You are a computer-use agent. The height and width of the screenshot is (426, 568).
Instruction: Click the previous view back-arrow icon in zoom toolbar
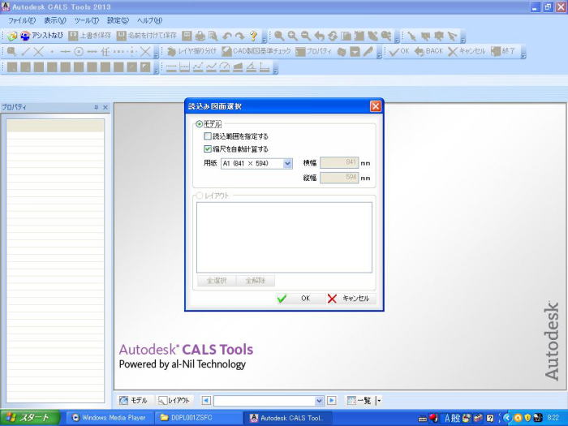(x=319, y=36)
